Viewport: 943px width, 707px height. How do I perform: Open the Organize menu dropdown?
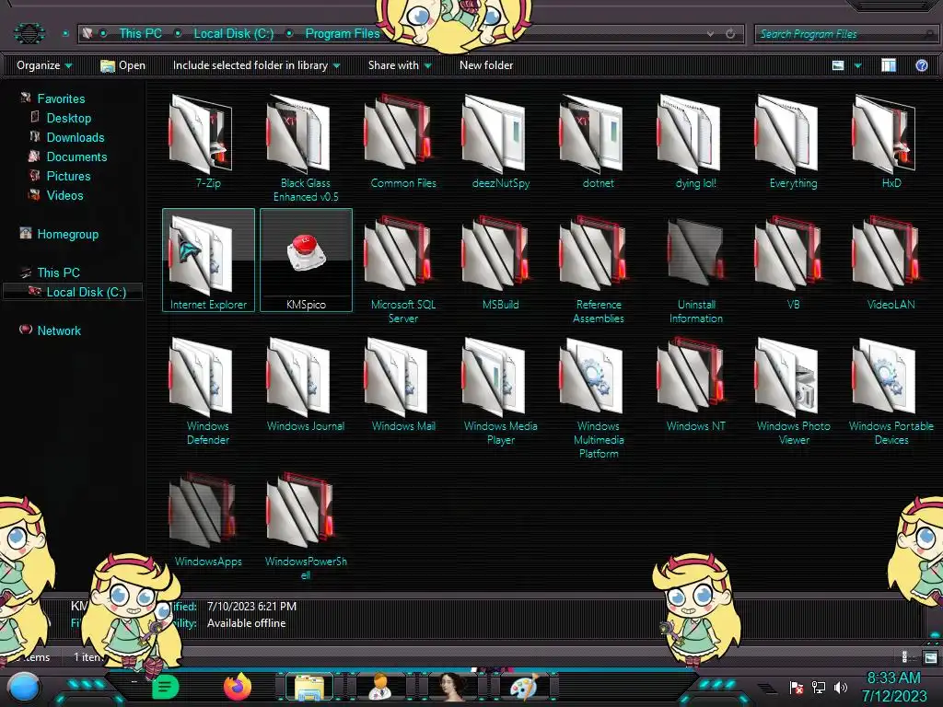(44, 65)
